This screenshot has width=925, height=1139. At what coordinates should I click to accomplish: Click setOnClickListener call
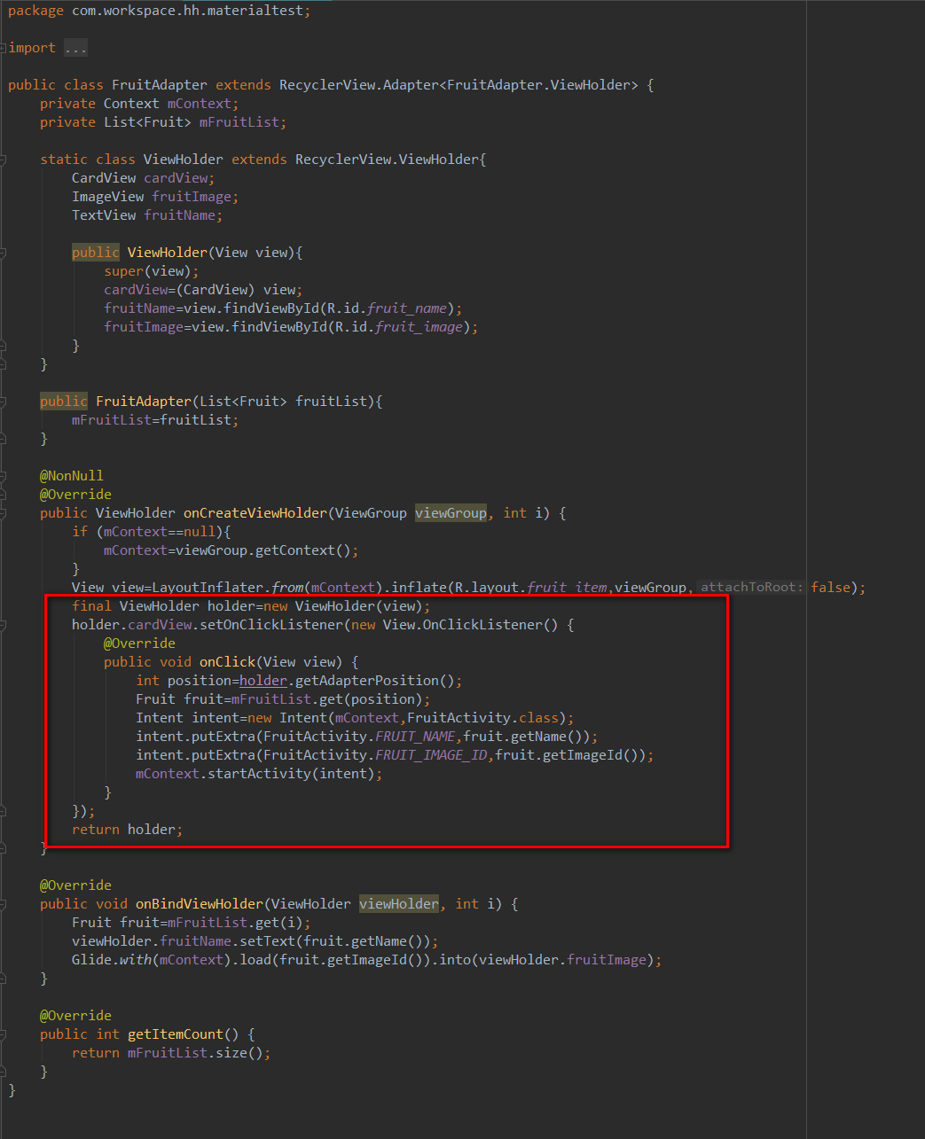coord(271,625)
